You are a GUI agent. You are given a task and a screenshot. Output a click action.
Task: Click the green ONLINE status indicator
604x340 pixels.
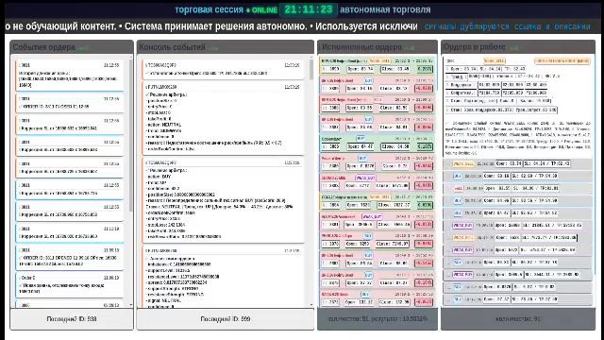(x=262, y=10)
